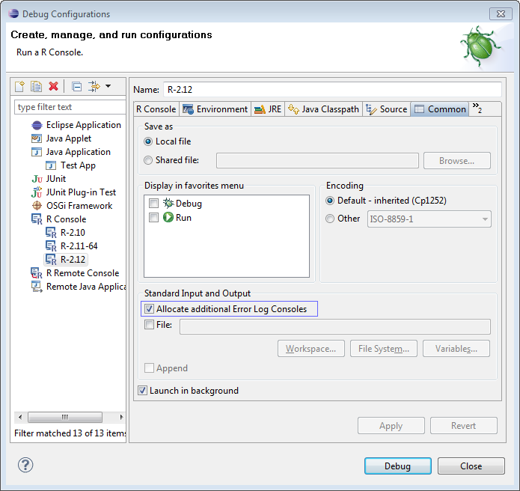520x491 pixels.
Task: Click the Filter launch configurations icon
Action: (x=94, y=86)
